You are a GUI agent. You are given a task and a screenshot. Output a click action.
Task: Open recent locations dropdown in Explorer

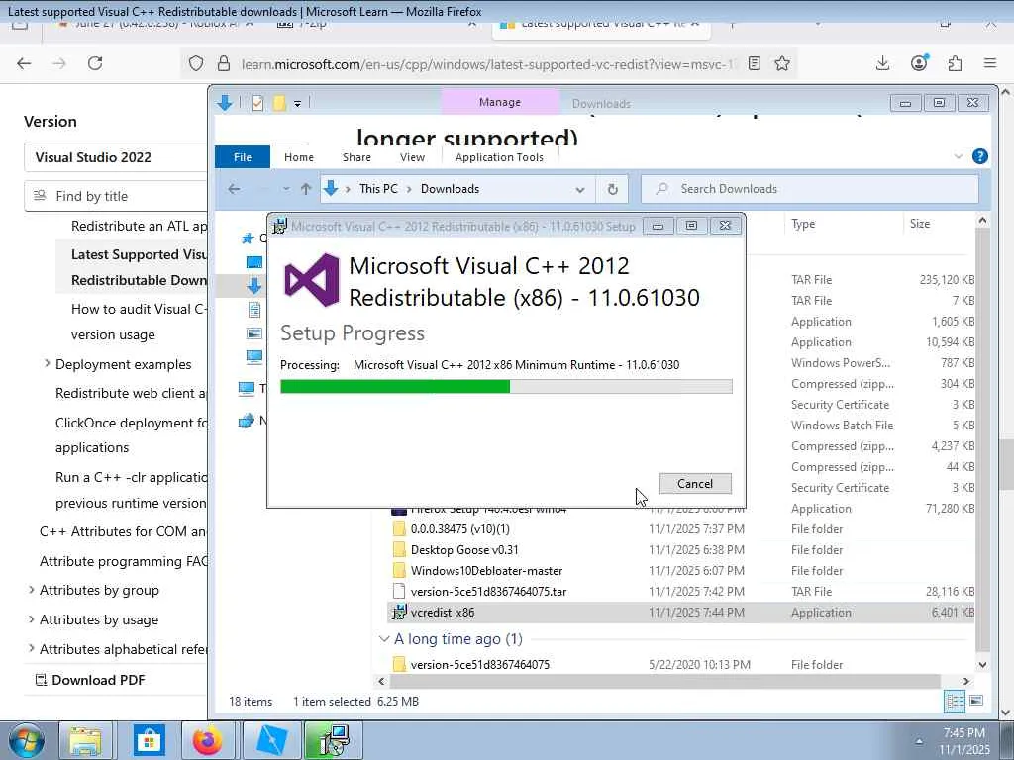[286, 189]
